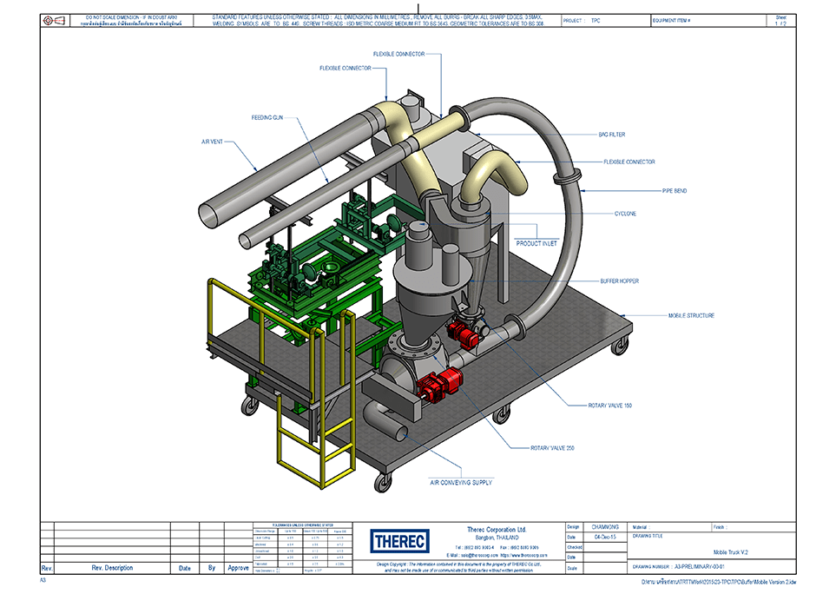Click the date 04-Dec-15 cell
This screenshot has width=836, height=594.
click(x=606, y=537)
